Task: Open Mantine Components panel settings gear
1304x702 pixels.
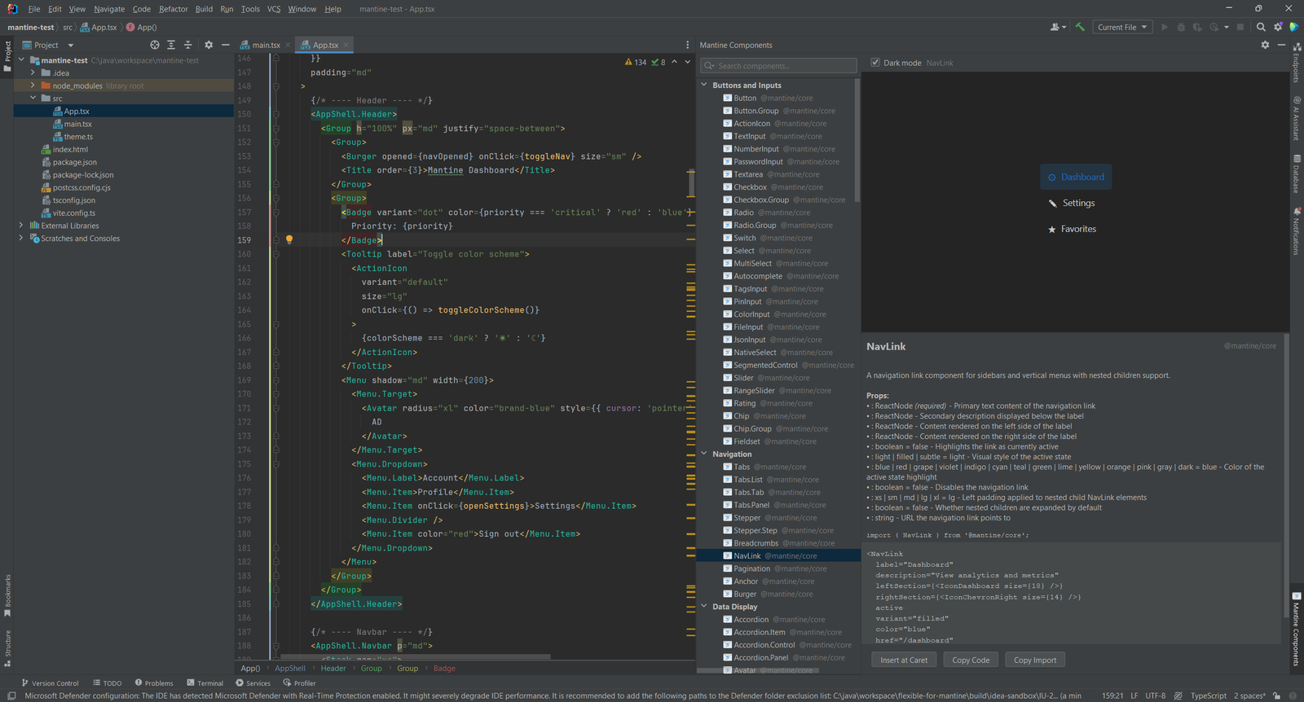Action: tap(1265, 45)
